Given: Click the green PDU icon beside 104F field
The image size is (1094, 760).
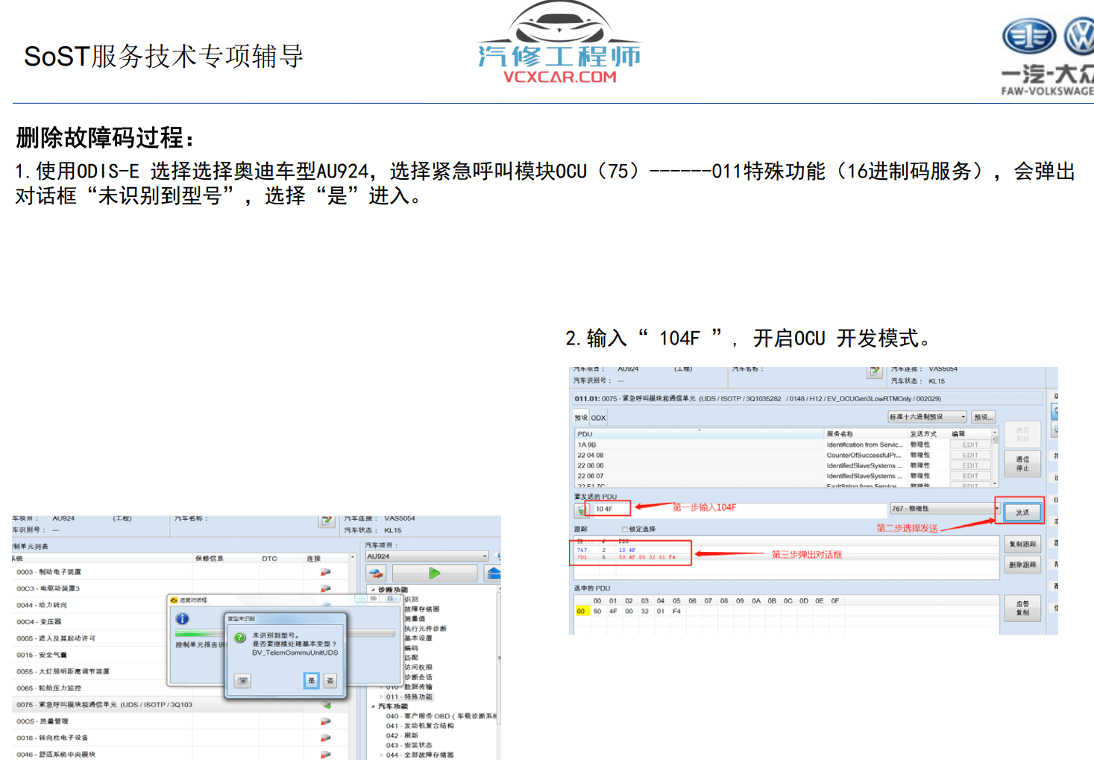Looking at the screenshot, I should pyautogui.click(x=580, y=509).
